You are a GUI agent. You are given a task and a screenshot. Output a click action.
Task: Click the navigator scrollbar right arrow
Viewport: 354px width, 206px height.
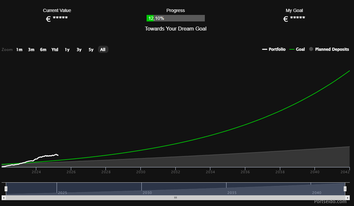[x=348, y=198]
